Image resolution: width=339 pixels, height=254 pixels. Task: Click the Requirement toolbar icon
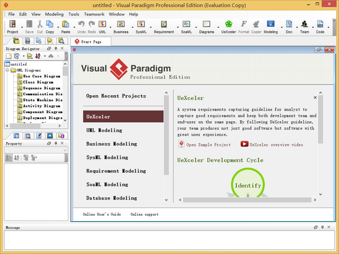[x=164, y=24]
